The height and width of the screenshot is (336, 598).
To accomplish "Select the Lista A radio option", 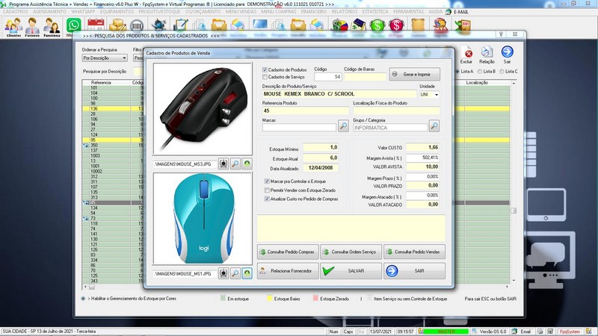I will 457,71.
